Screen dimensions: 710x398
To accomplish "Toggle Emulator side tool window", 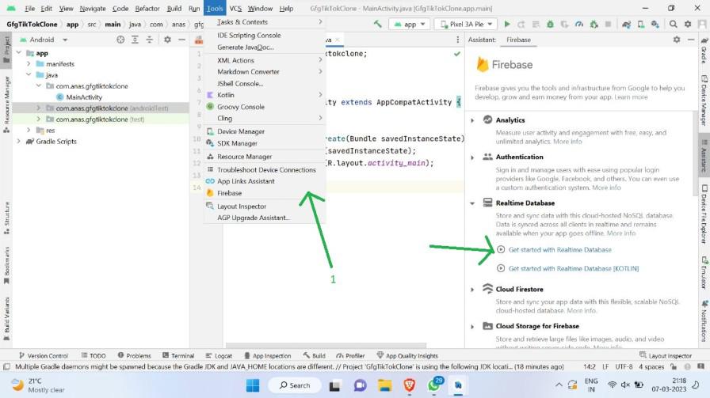I will [704, 272].
